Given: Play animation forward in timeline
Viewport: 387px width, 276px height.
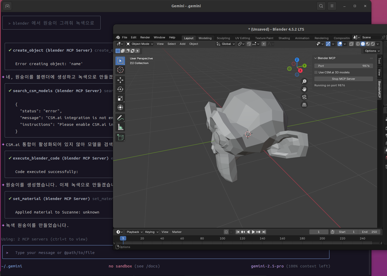Looking at the screenshot, I should pyautogui.click(x=253, y=232).
